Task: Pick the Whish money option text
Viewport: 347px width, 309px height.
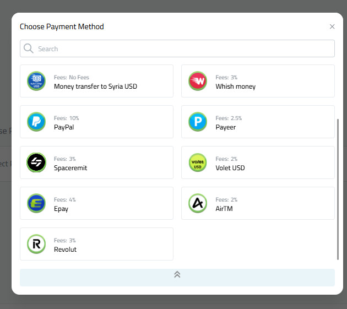Action: click(235, 86)
